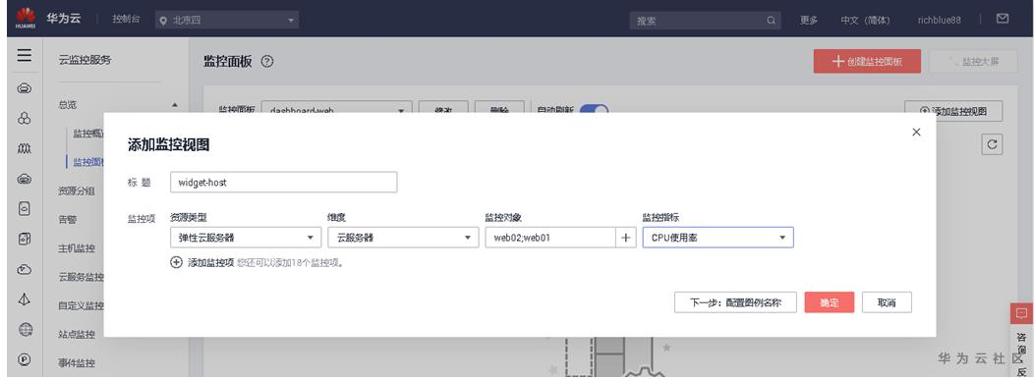This screenshot has height=380, width=1034.
Task: Click the wavy-lines icon in the left rail
Action: coord(25,149)
